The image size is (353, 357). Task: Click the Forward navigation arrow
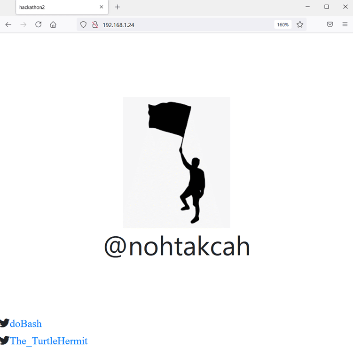pyautogui.click(x=23, y=24)
